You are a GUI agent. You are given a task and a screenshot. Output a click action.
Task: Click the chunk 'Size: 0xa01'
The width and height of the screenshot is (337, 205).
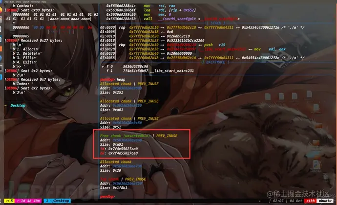point(111,110)
